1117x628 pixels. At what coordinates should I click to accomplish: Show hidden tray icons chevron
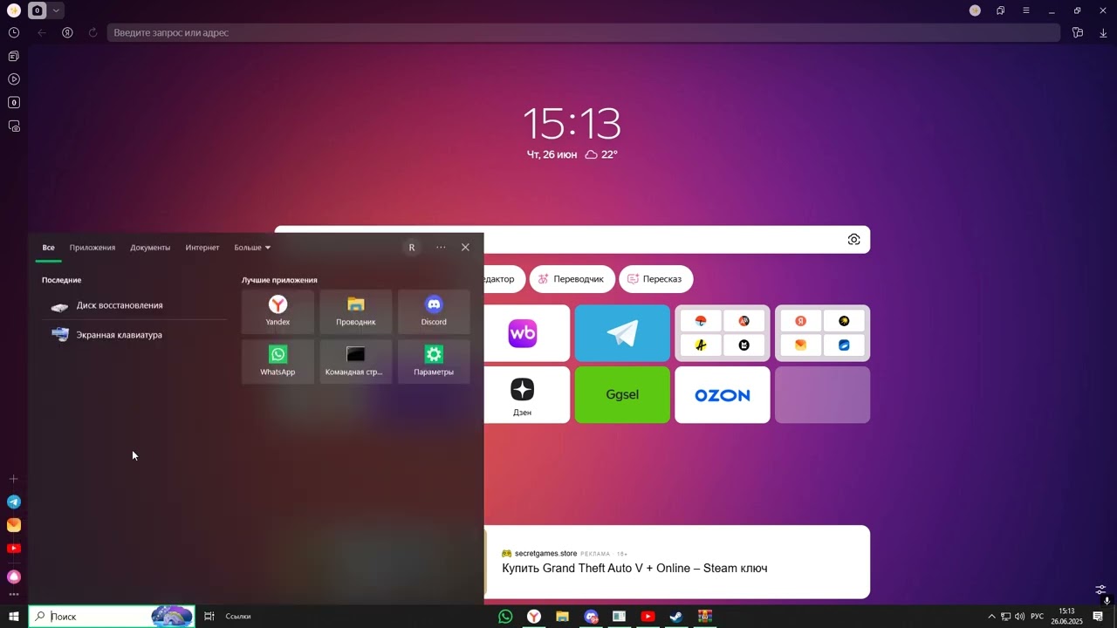click(x=991, y=617)
